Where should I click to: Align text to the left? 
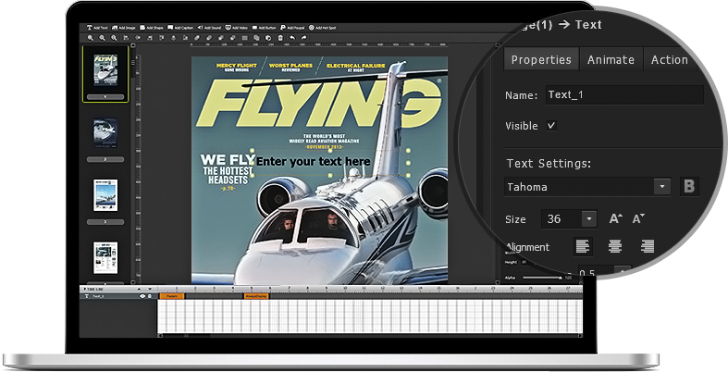(x=582, y=246)
